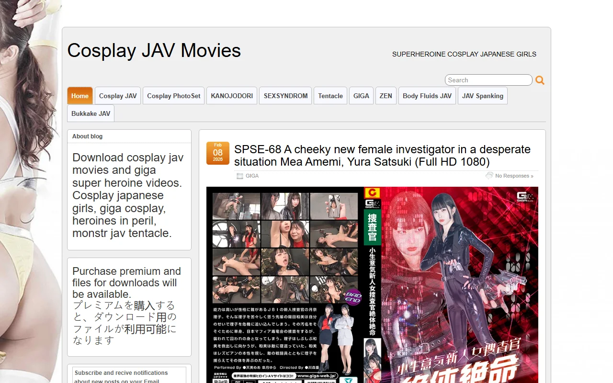Click the orange search magnifier icon
Viewport: 613px width, 383px height.
(540, 80)
